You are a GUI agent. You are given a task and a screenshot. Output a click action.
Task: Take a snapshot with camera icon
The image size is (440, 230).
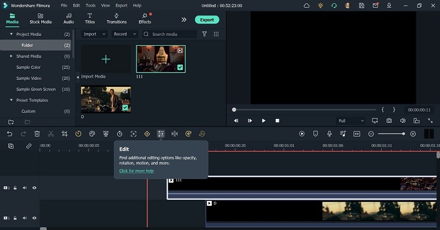(389, 121)
